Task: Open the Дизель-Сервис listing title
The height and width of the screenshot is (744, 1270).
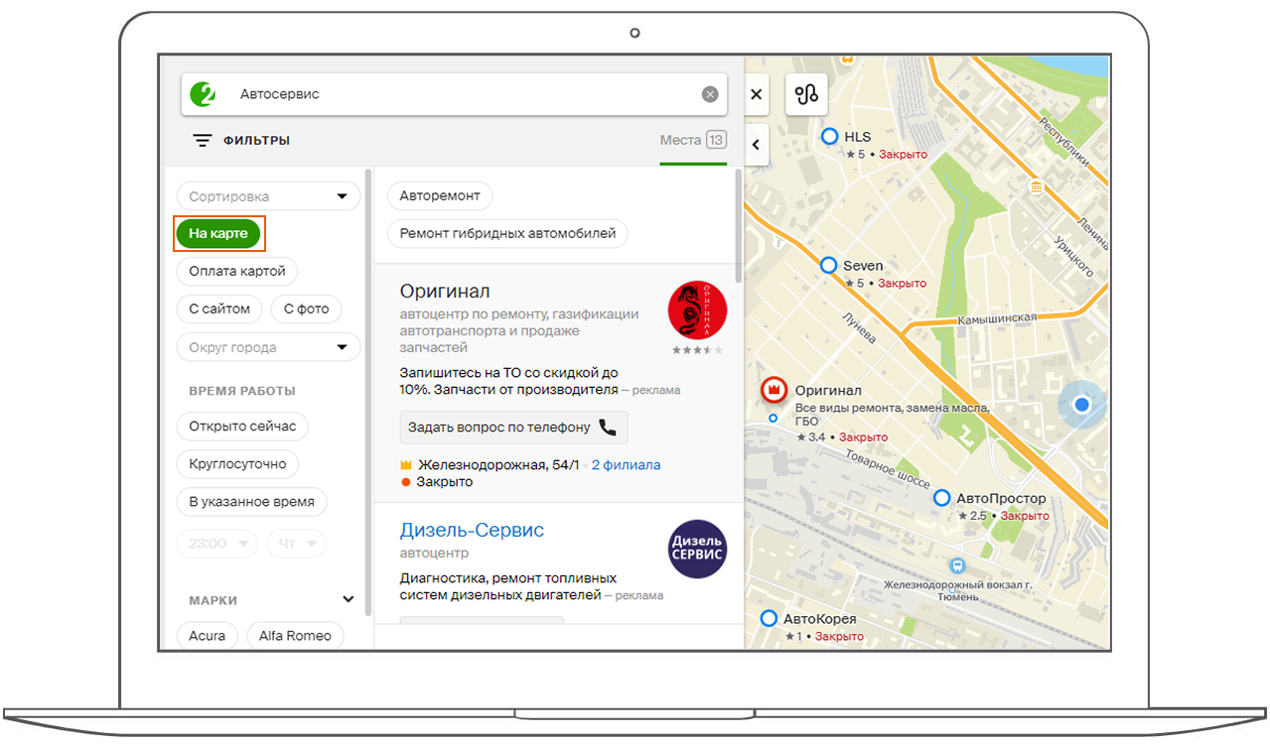Action: [472, 530]
